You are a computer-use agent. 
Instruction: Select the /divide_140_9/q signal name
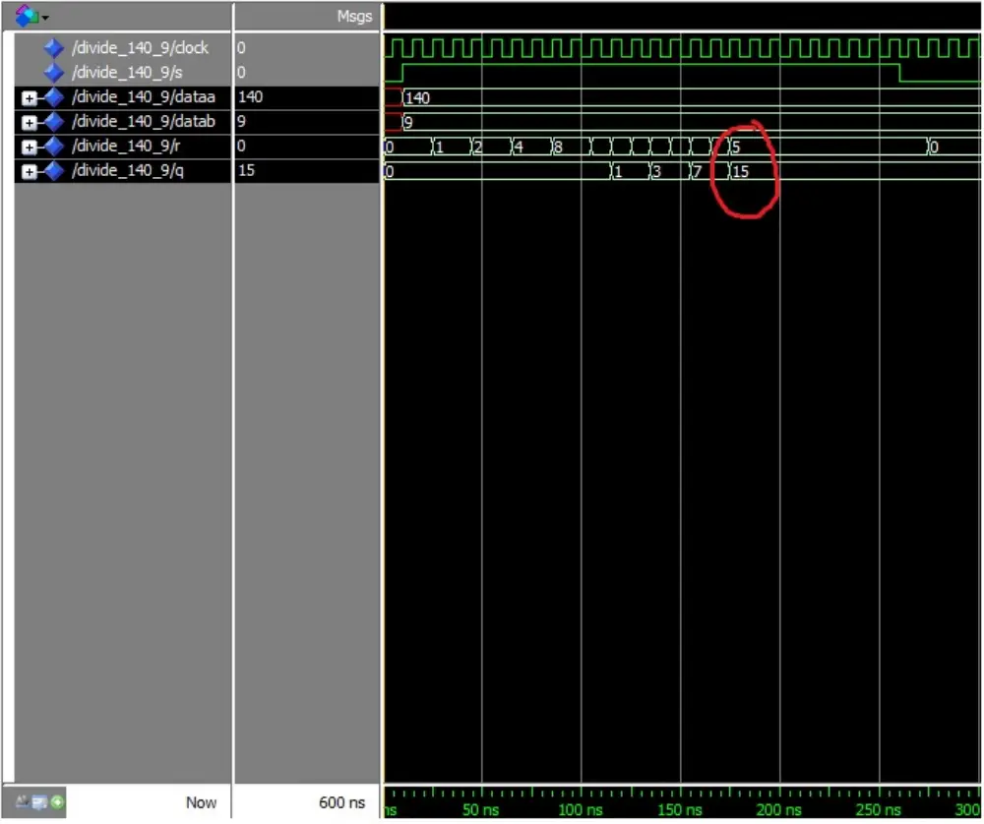click(x=127, y=170)
